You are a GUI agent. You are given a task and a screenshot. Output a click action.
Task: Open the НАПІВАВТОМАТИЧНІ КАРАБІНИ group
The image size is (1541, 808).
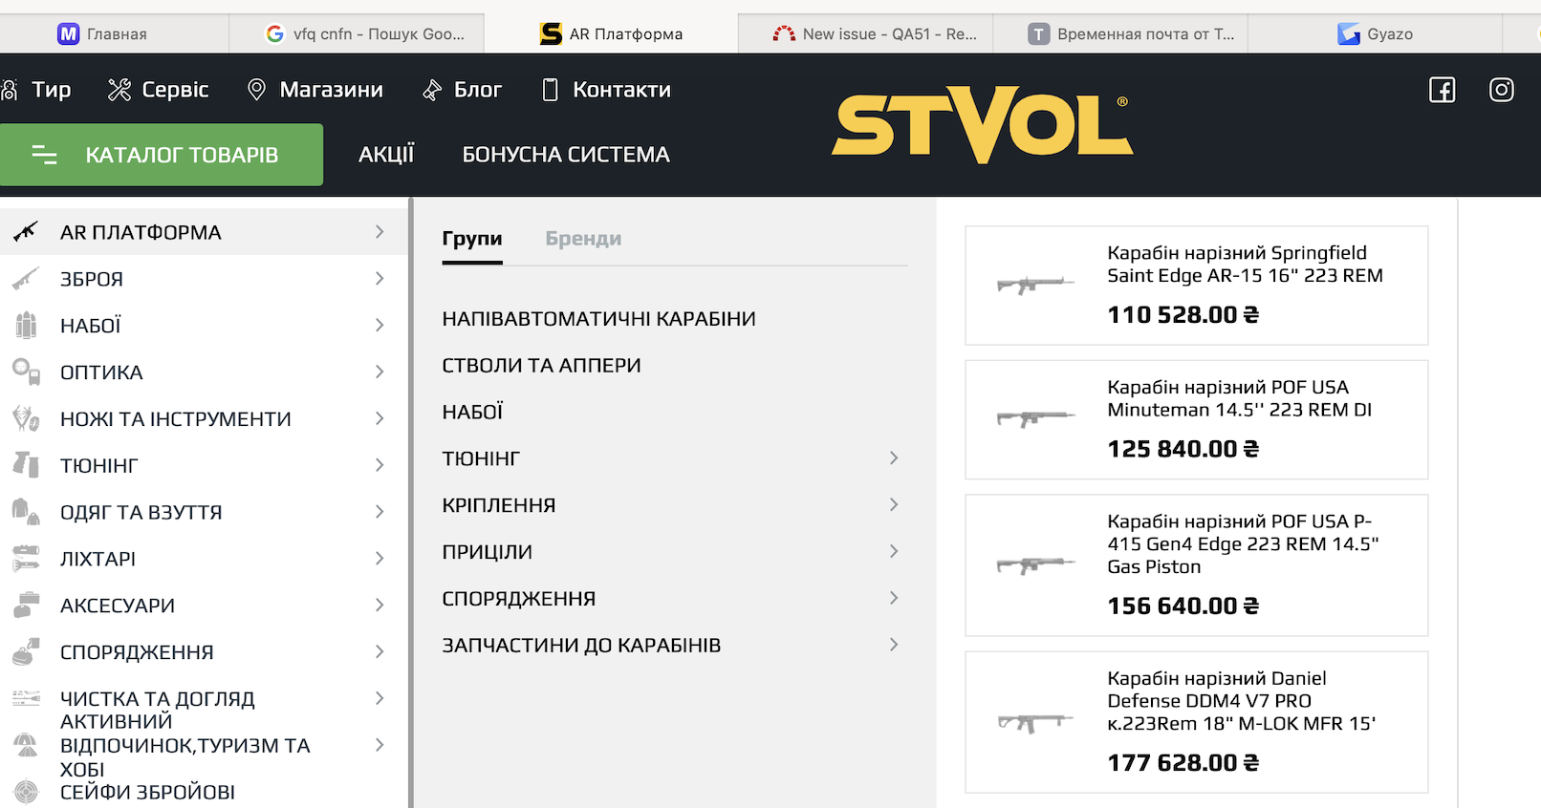[599, 318]
